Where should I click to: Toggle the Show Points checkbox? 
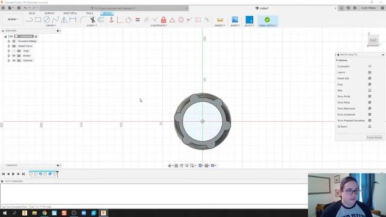[370, 102]
